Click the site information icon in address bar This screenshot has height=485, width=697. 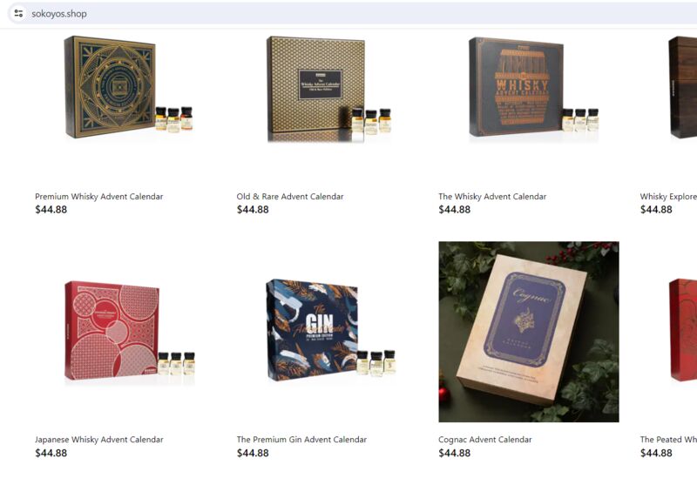click(18, 13)
